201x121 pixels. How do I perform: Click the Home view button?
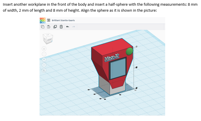click(x=44, y=49)
